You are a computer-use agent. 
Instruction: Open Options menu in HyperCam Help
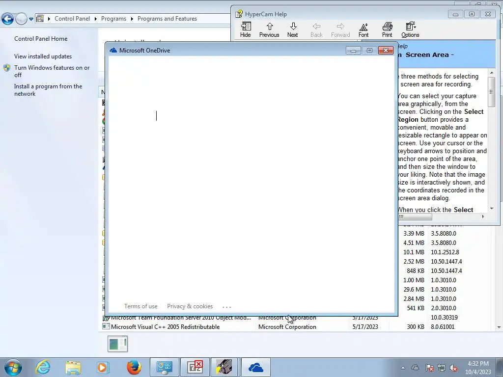point(410,30)
